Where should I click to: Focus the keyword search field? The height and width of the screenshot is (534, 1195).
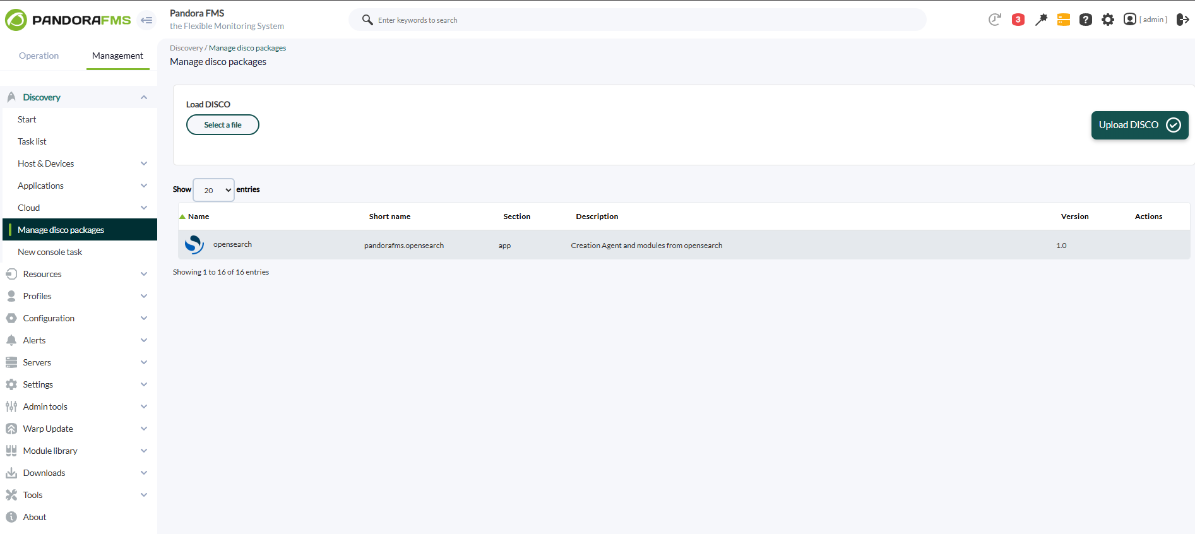638,20
